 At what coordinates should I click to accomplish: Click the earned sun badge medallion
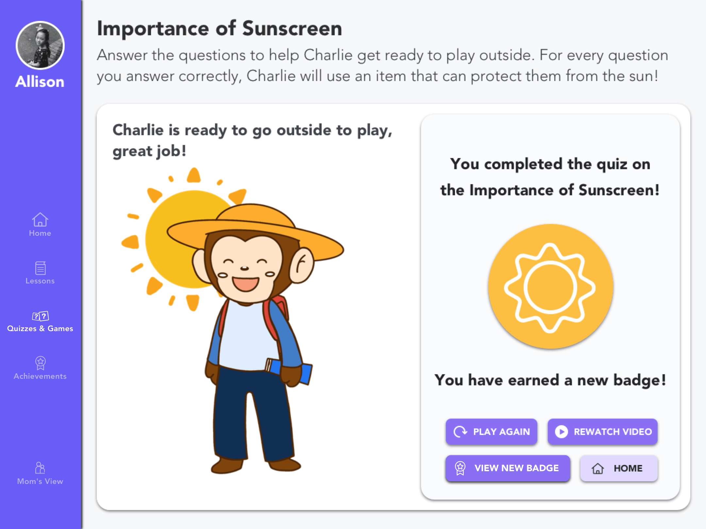point(550,286)
